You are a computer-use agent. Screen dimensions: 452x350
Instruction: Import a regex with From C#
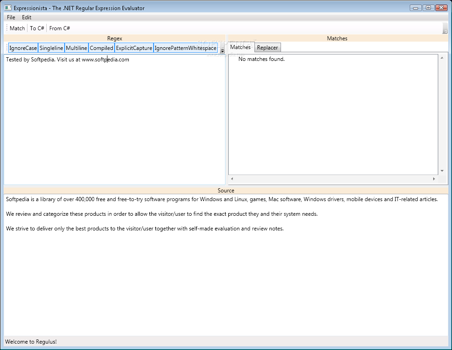[60, 28]
